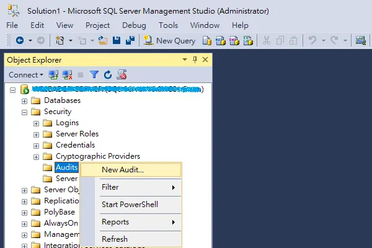372x248 pixels.
Task: Open the Debug menu
Action: tap(134, 25)
